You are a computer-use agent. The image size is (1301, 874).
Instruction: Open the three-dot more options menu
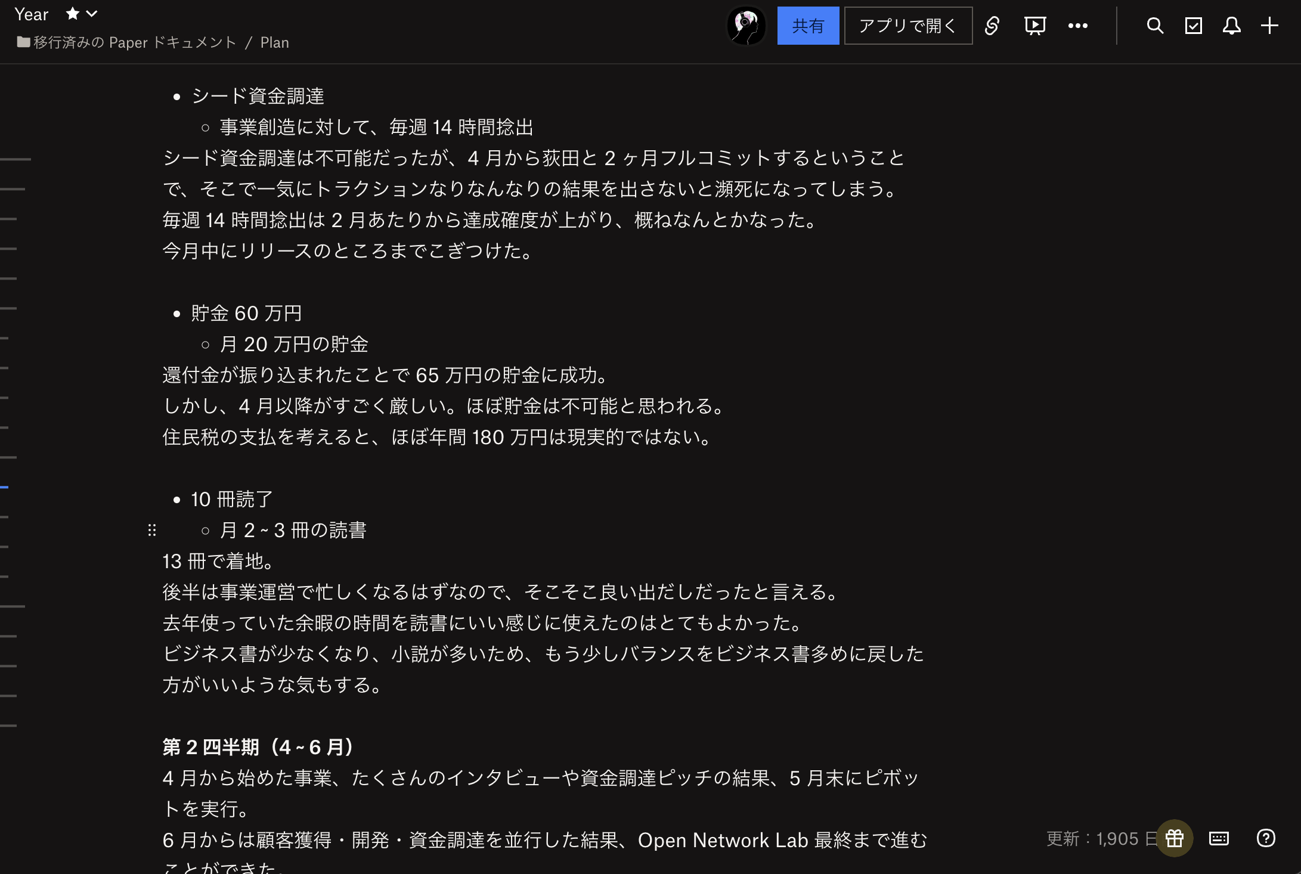1077,26
